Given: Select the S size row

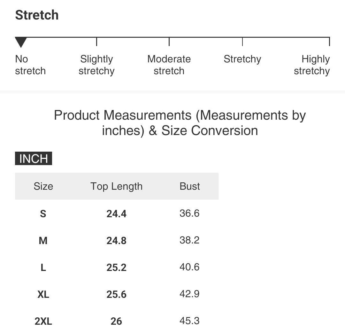Looking at the screenshot, I should [x=117, y=213].
